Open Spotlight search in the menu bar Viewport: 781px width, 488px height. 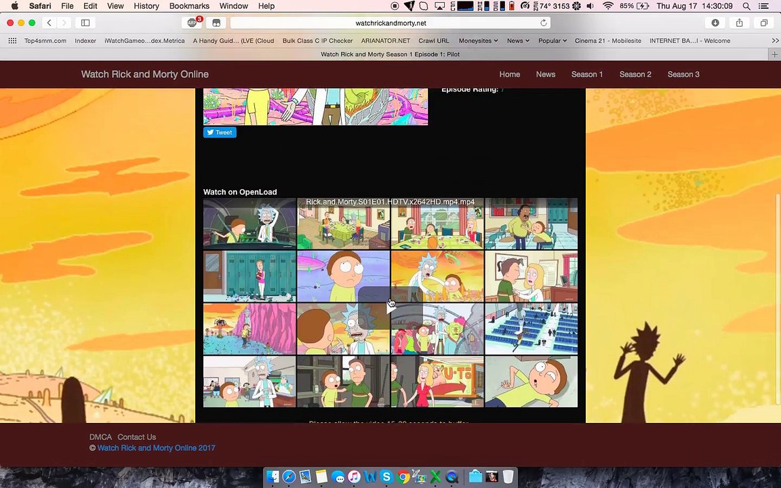[x=746, y=6]
